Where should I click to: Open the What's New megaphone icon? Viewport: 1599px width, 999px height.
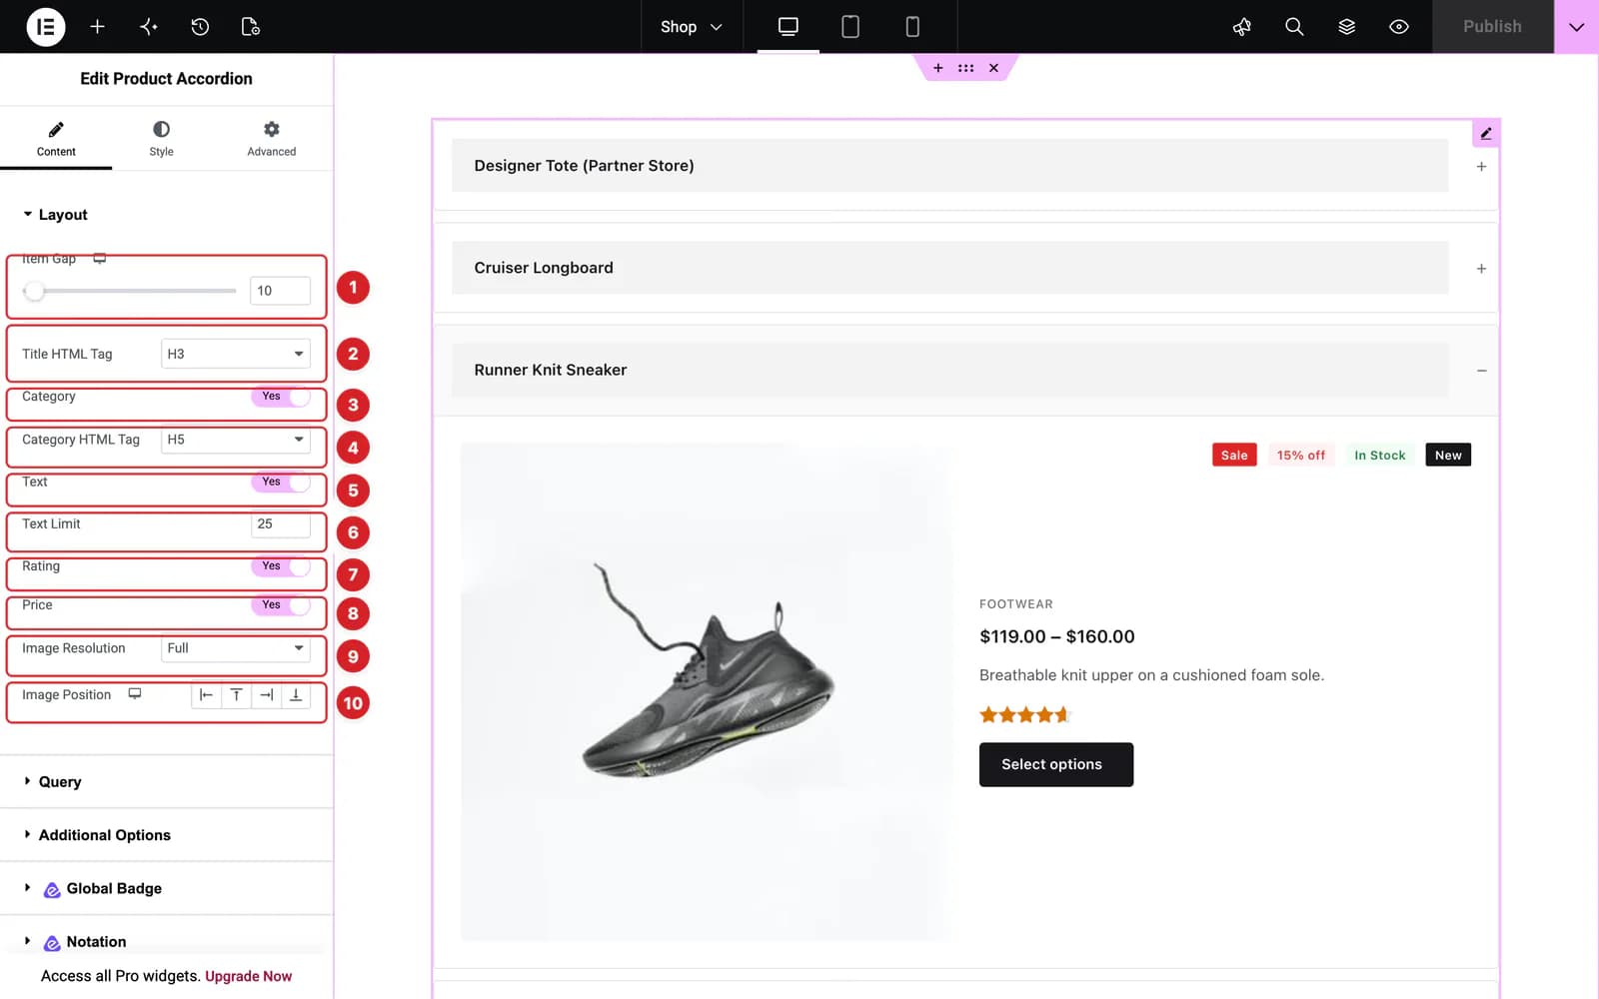click(1242, 27)
